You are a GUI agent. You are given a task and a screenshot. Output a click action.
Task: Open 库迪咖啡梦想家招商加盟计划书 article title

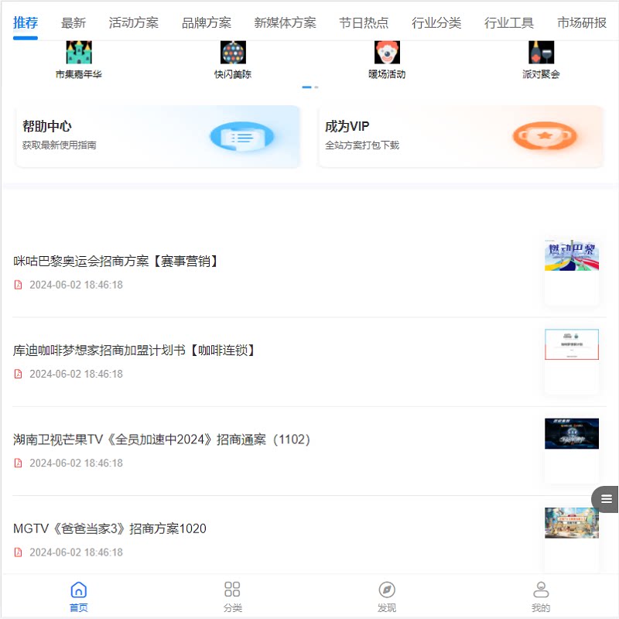tap(134, 351)
